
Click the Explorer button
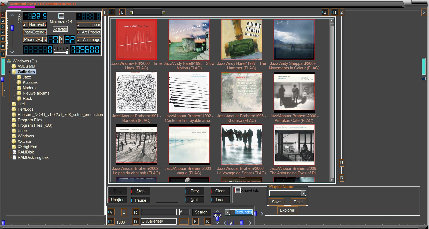(287, 210)
